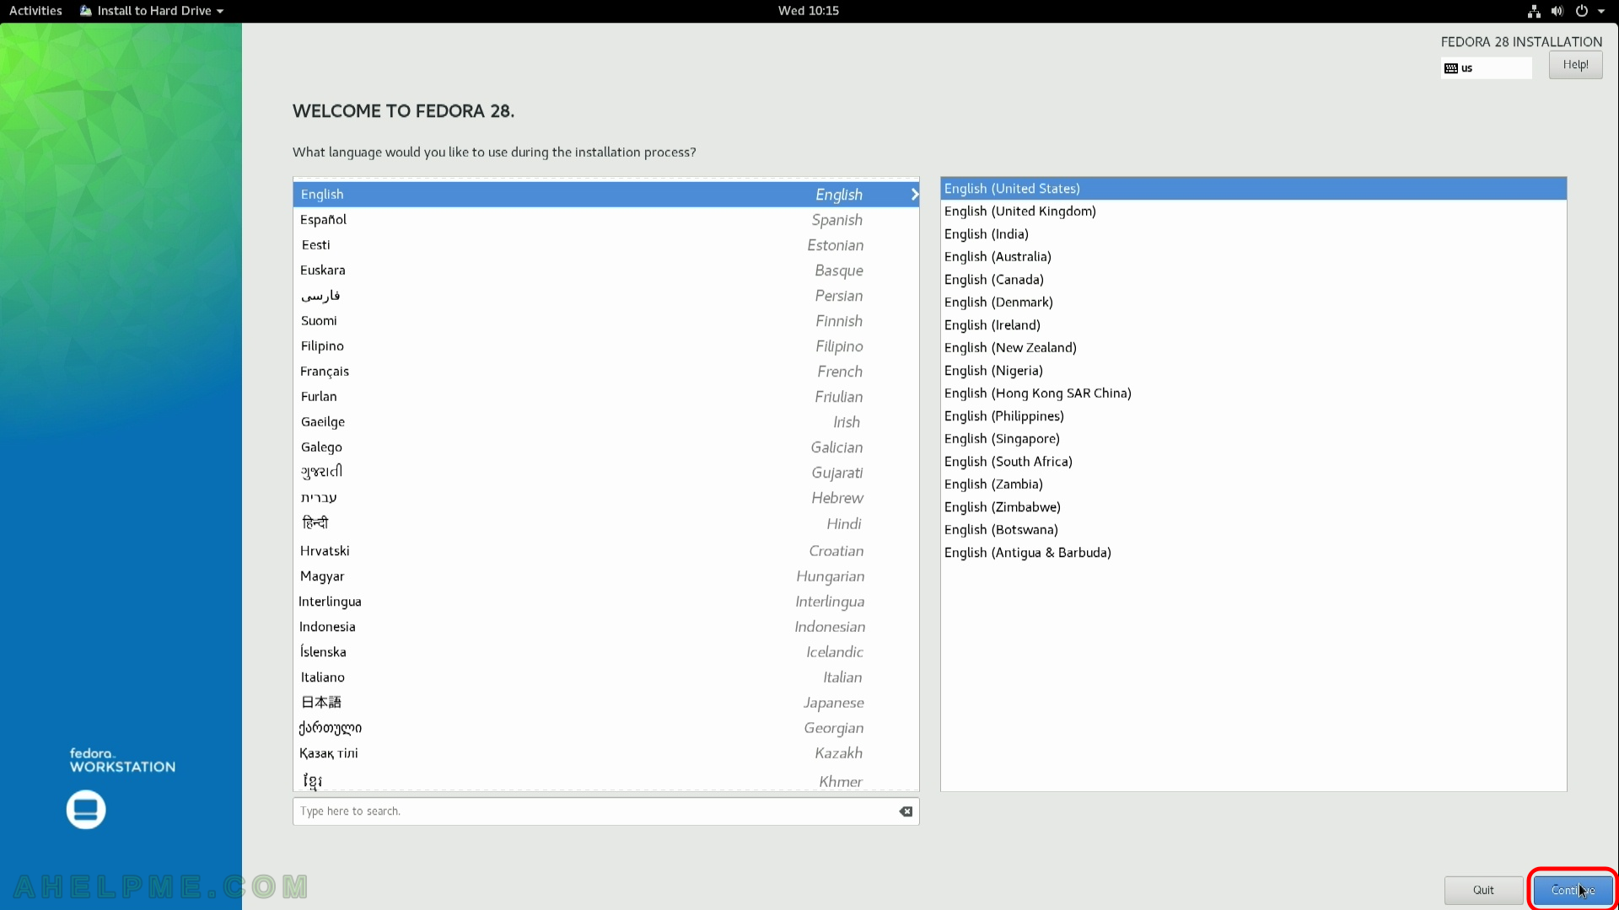Select the Gujarati language row
The height and width of the screenshot is (910, 1619).
coord(605,473)
